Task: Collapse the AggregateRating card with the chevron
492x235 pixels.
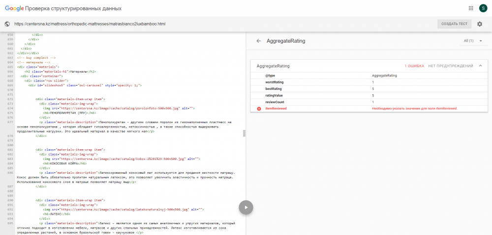Action: tap(480, 66)
